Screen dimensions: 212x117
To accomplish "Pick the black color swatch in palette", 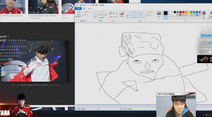I will 175,12.
